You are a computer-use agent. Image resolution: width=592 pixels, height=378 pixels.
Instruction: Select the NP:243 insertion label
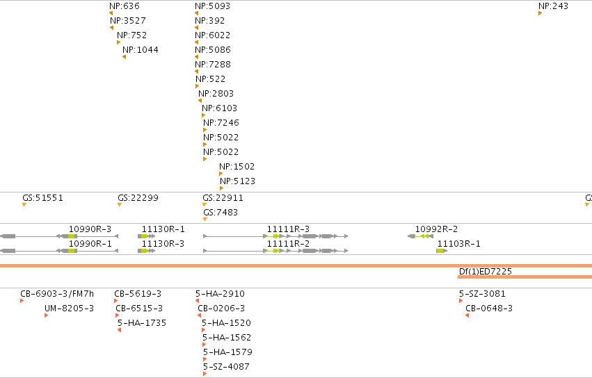click(553, 6)
